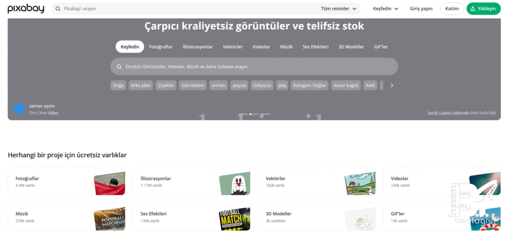Open the Tüm resimler dropdown
Viewport: 508px width, 236px height.
click(x=338, y=9)
